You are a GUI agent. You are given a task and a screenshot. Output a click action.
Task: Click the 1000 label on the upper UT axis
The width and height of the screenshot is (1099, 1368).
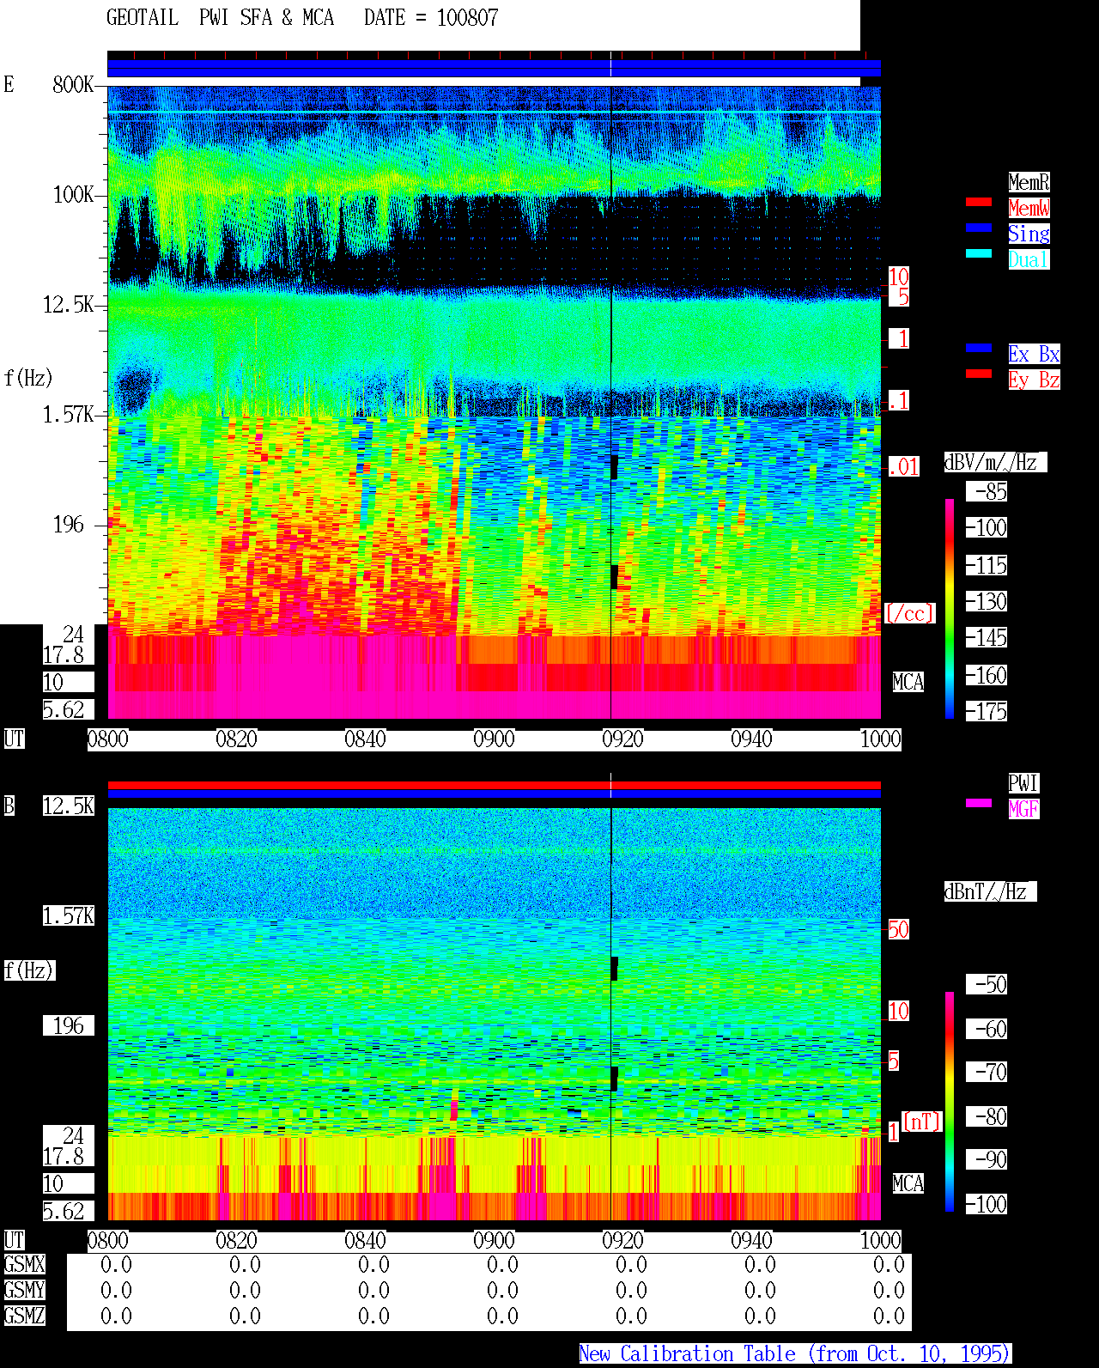click(x=880, y=739)
